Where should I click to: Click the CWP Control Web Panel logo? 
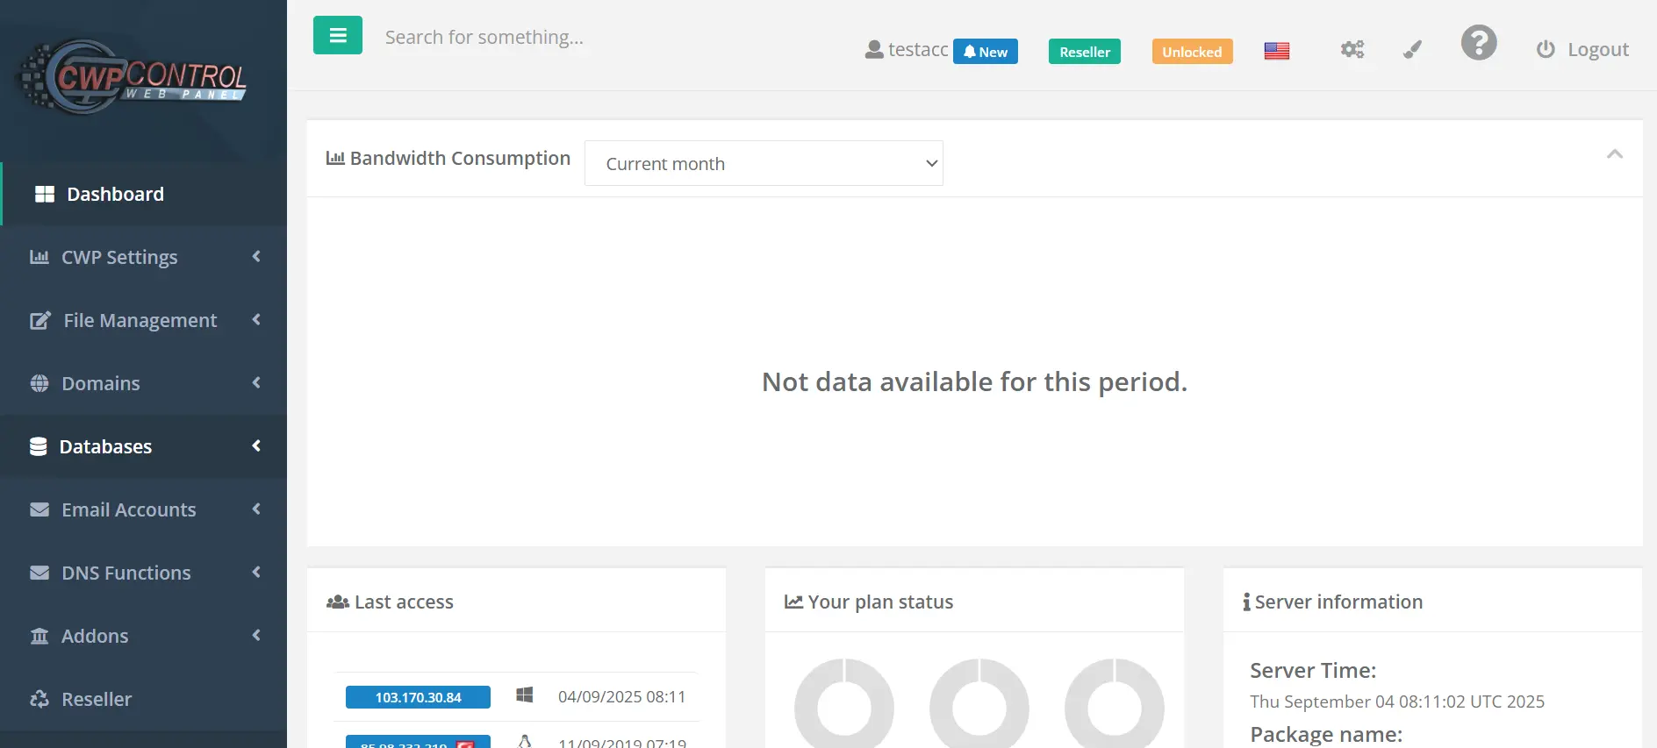(x=133, y=76)
